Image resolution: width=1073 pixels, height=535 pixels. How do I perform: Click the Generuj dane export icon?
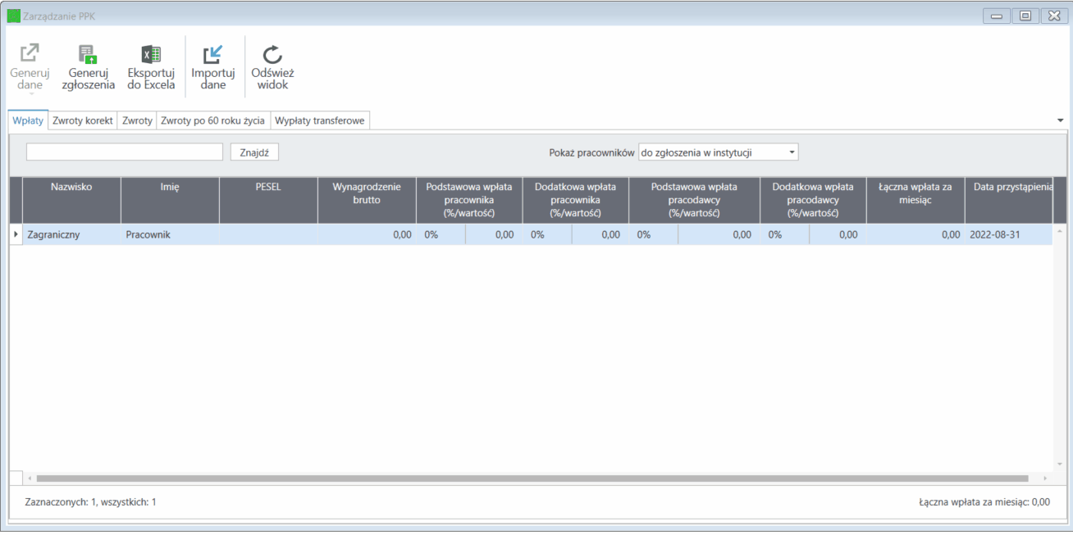tap(30, 54)
